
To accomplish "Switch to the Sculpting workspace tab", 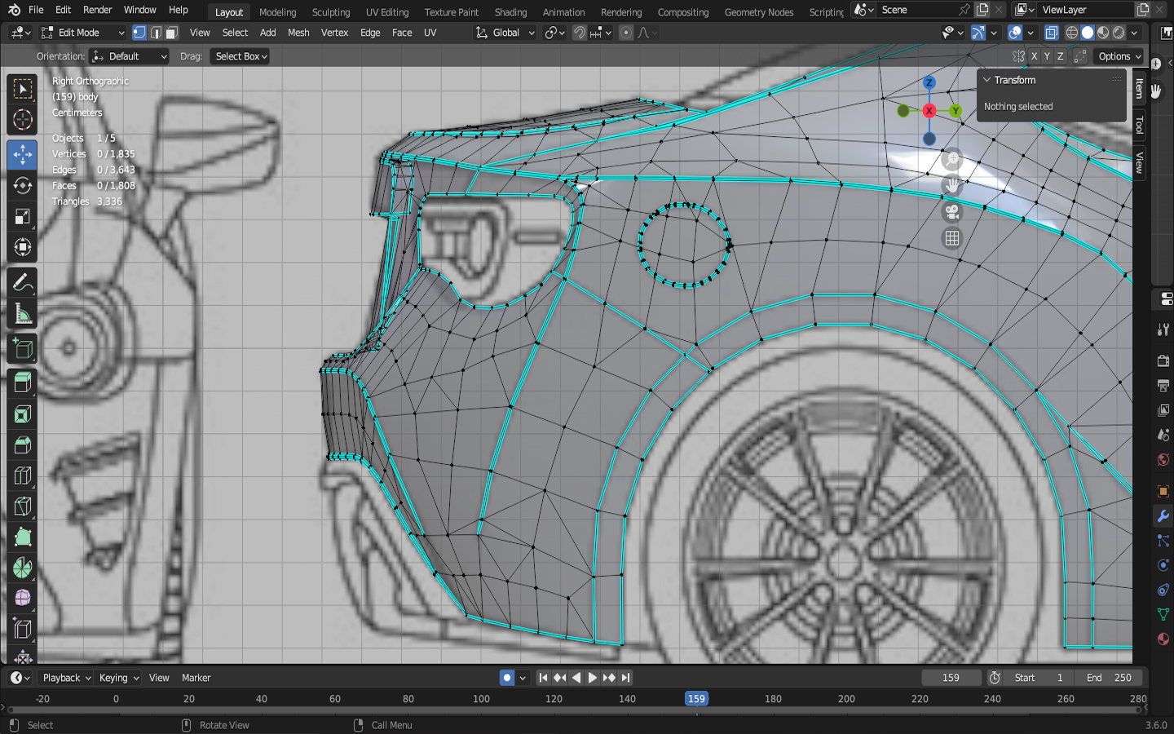I will point(330,12).
